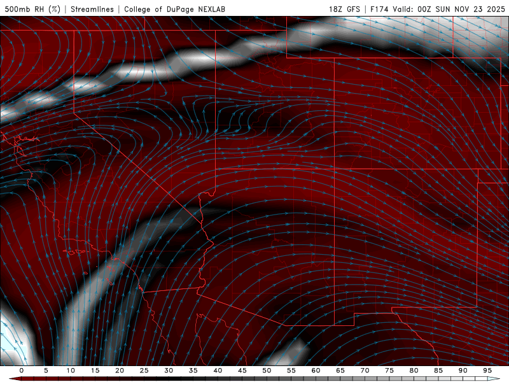Click the 'Valid: 00Z SUN' time text
Viewport: 509px width, 382px height.
421,9
